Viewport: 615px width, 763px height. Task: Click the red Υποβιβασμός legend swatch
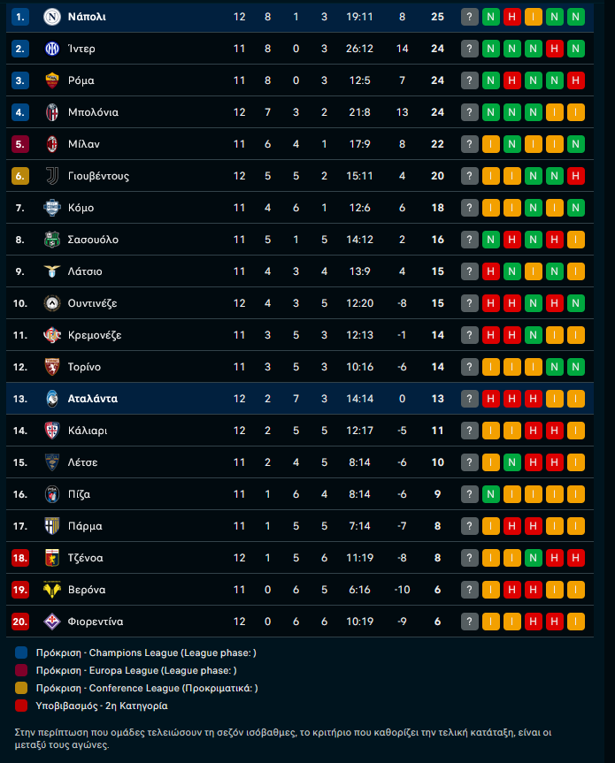pos(21,706)
